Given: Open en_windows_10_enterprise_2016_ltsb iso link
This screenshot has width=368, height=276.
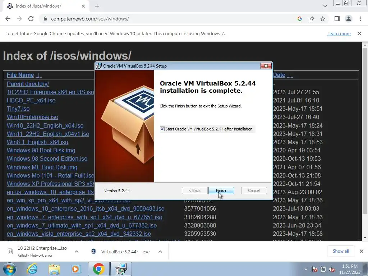Looking at the screenshot, I should (86, 209).
